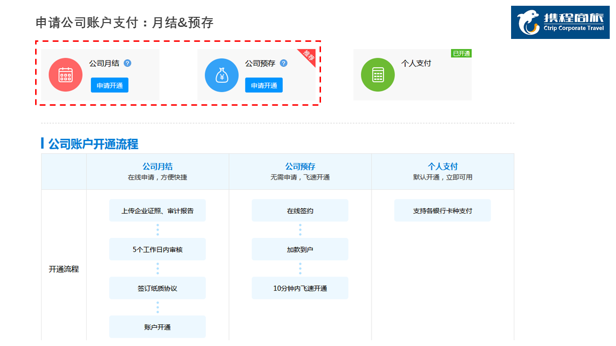Click the 5个工作日内审核 step box

[157, 249]
